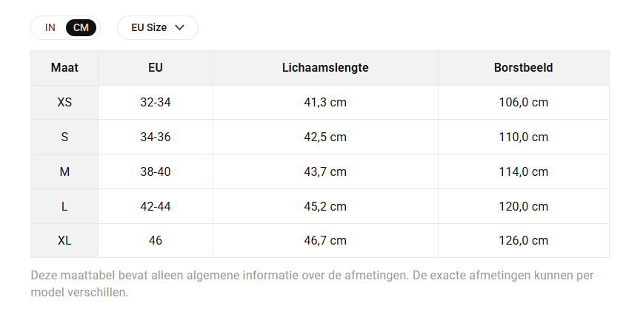Click the 41,3 cm length cell

325,102
